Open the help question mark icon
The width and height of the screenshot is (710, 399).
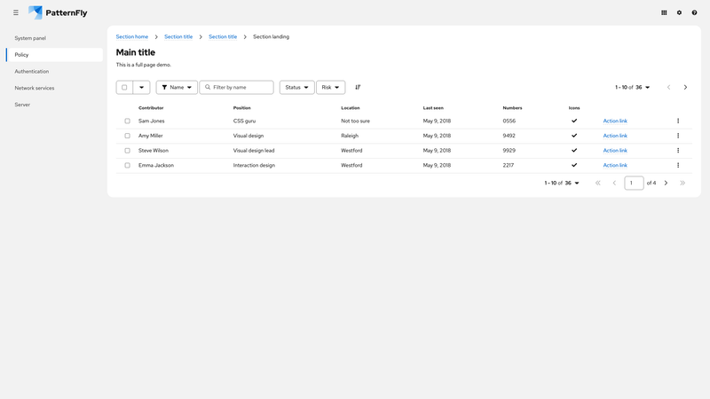point(694,12)
